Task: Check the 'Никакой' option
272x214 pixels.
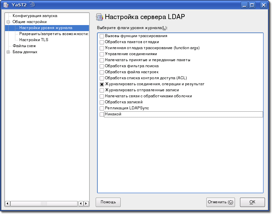Action: (x=102, y=114)
